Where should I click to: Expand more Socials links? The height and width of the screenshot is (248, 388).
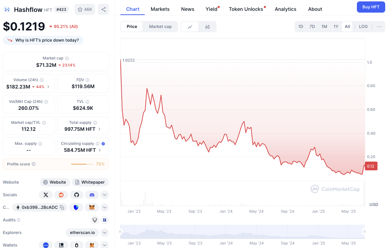point(105,195)
